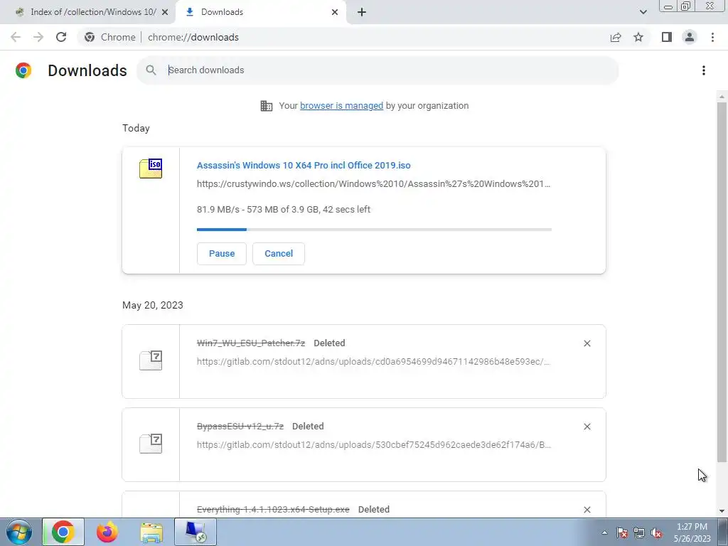728x546 pixels.
Task: Click the crustywindo.ws source URL
Action: pyautogui.click(x=373, y=184)
